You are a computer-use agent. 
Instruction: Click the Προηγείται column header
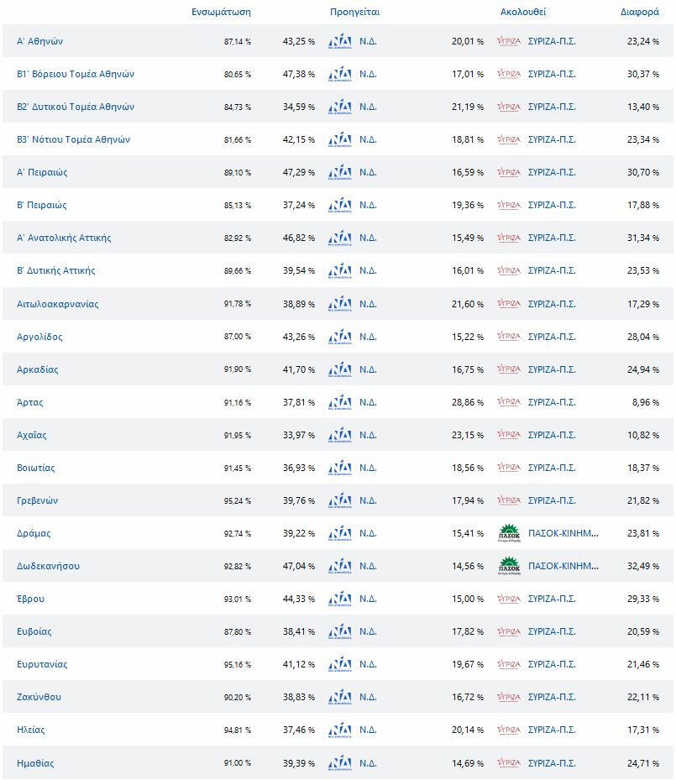[x=354, y=12]
